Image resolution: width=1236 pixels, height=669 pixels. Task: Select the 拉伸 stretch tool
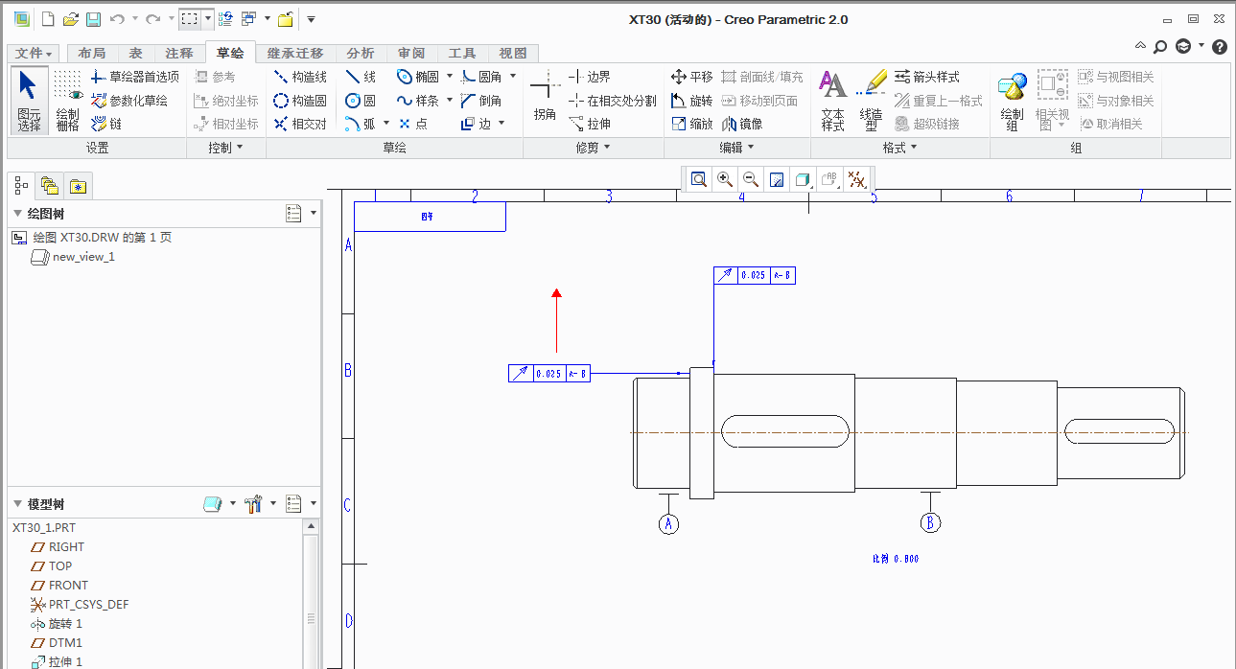point(589,124)
